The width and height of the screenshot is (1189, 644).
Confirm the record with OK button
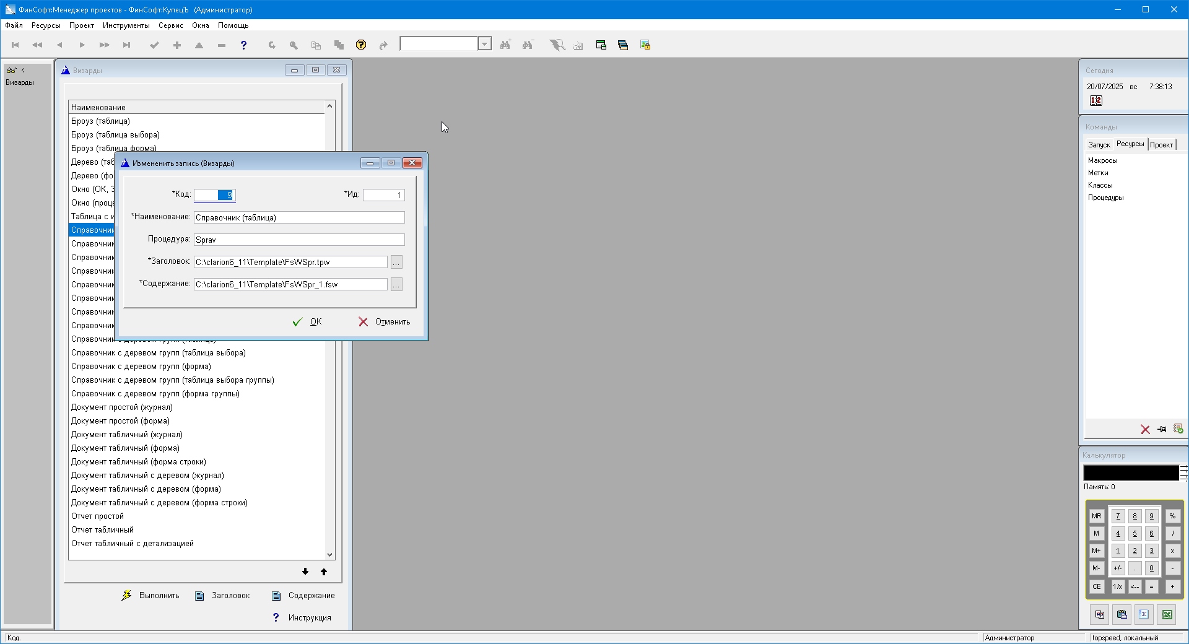click(308, 322)
